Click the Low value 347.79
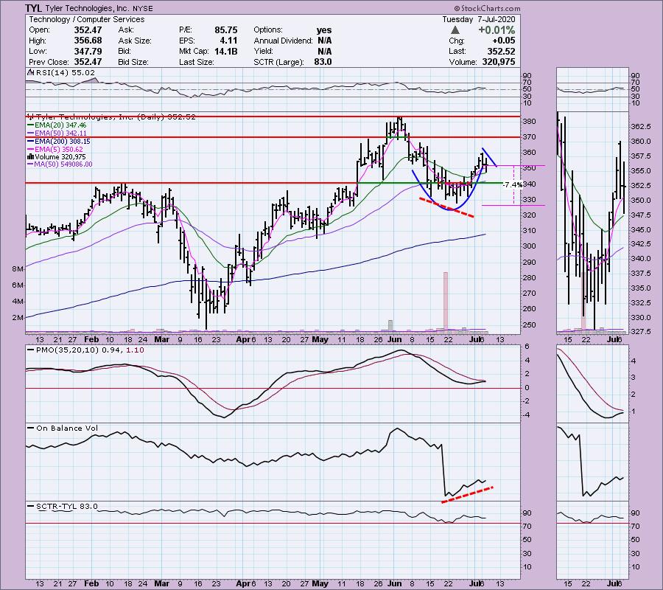The height and width of the screenshot is (590, 663). 88,51
